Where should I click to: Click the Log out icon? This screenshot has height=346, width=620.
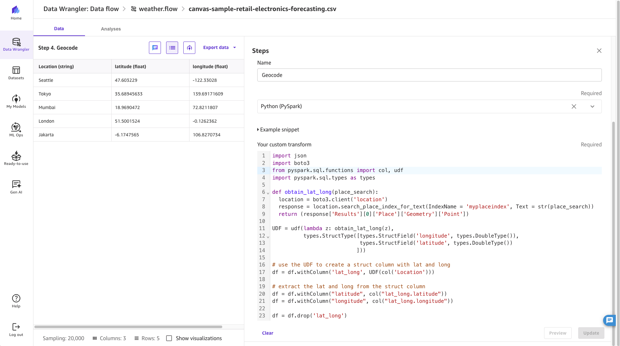(x=16, y=327)
